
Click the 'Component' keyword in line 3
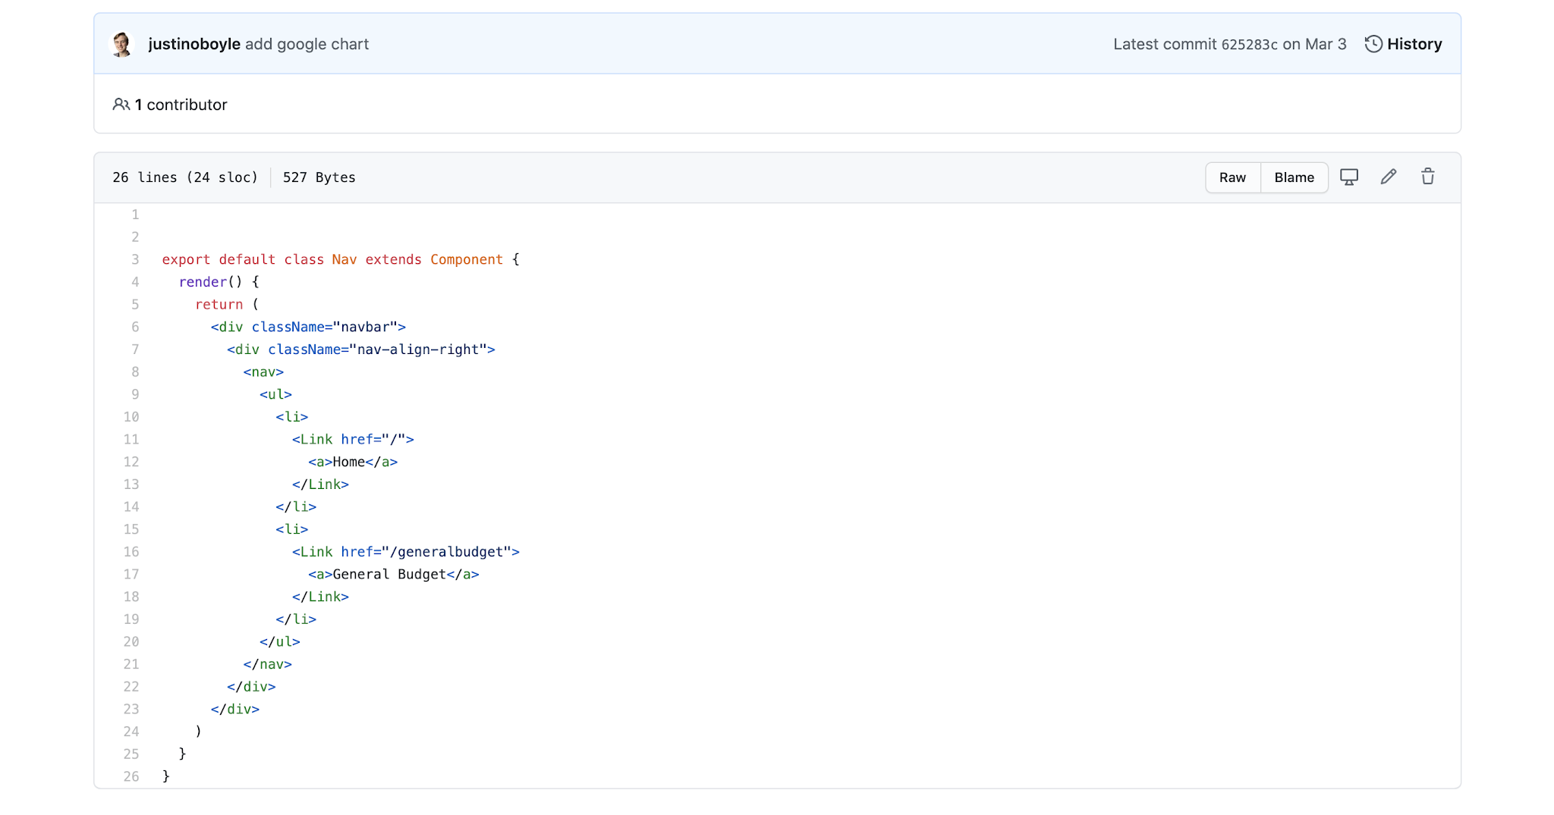[466, 259]
